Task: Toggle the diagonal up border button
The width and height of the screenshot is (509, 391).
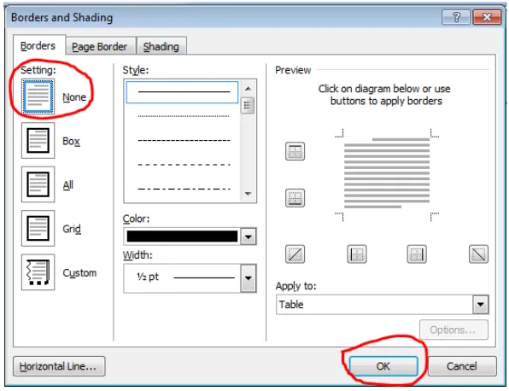Action: point(295,254)
